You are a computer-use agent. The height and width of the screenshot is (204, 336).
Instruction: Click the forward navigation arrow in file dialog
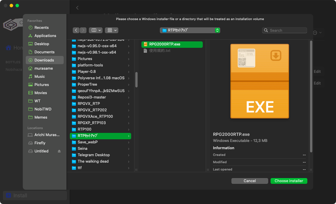(83, 30)
